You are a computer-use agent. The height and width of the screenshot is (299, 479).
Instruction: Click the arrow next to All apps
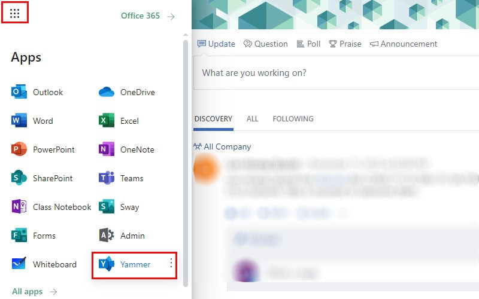53,292
